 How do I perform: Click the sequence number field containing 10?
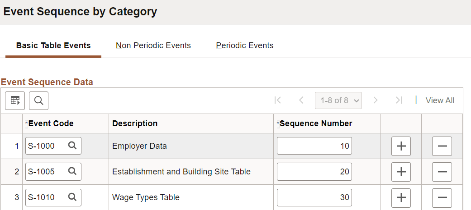click(x=314, y=146)
